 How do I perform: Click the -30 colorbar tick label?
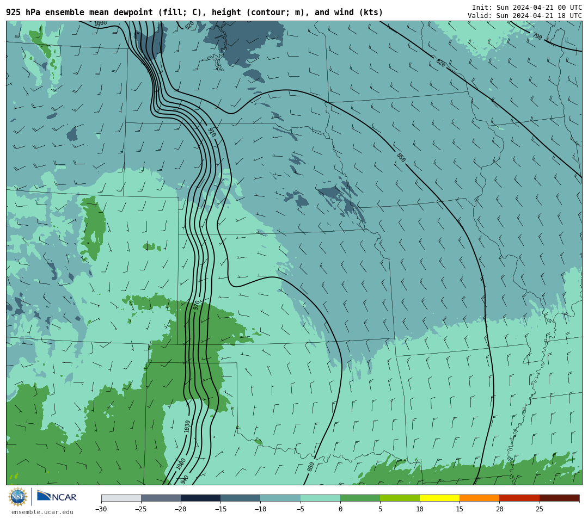coord(101,509)
